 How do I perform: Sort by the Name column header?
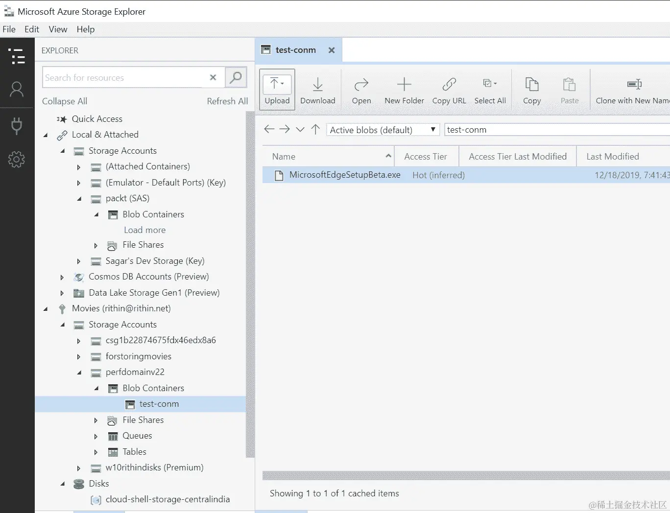pos(328,157)
